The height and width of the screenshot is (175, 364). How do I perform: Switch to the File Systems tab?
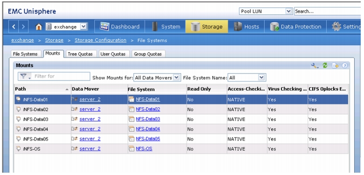[x=25, y=54]
